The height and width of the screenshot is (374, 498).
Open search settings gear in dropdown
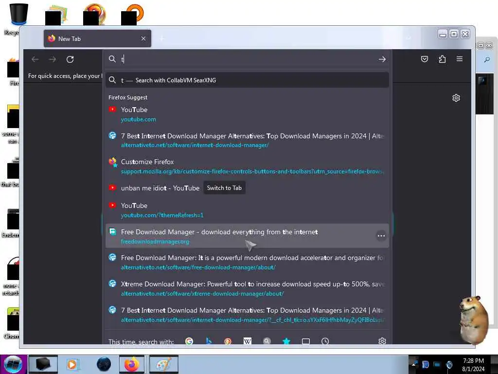382,341
